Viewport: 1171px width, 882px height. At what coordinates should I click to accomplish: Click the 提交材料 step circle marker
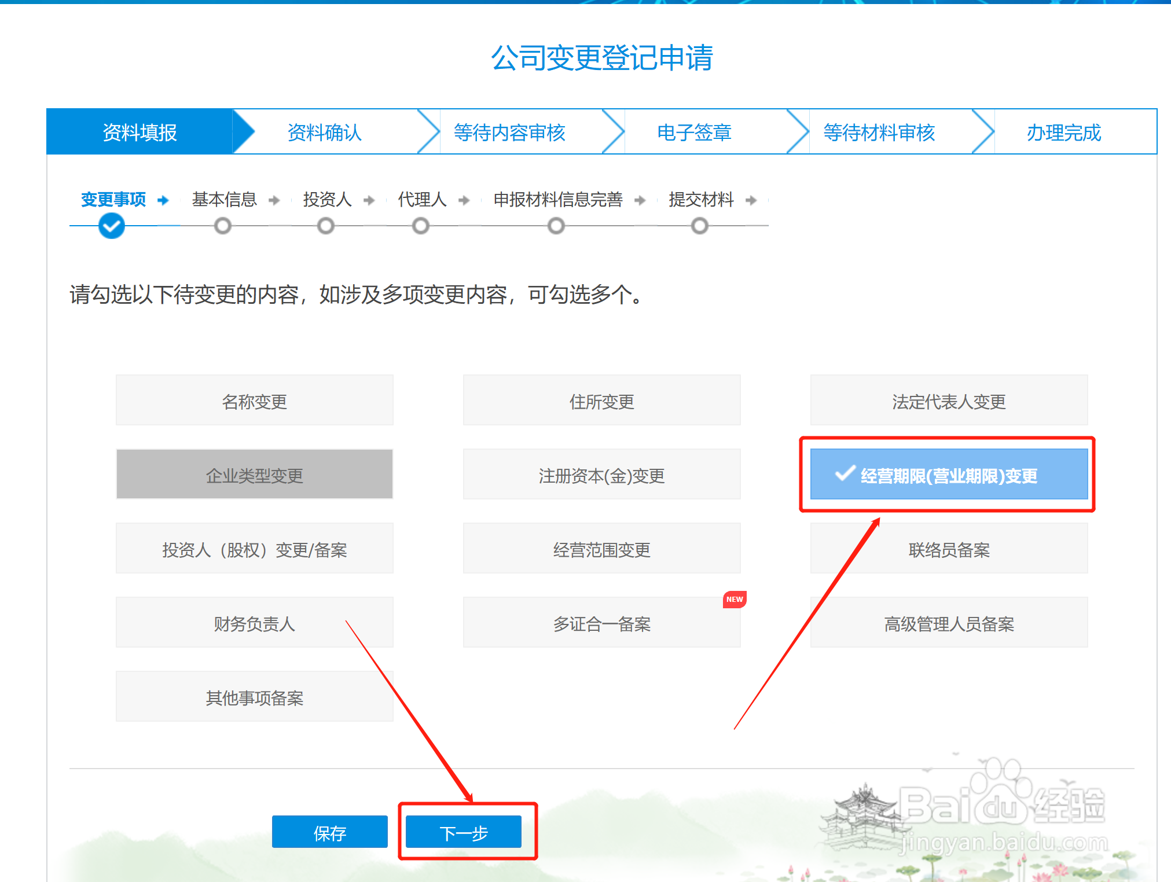click(x=700, y=226)
